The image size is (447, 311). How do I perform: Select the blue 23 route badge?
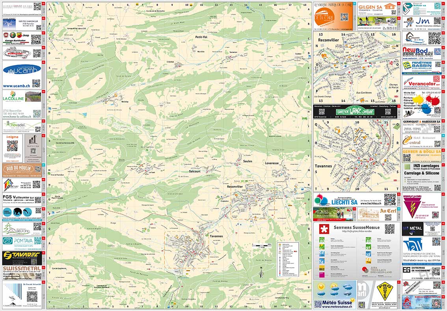click(x=368, y=254)
